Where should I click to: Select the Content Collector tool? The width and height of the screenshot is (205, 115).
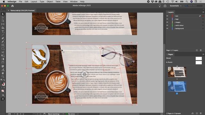[x=3, y=28]
